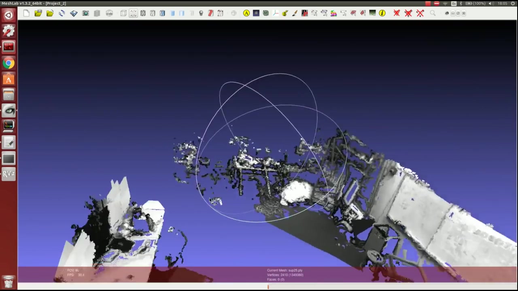Open the RViz launcher icon
This screenshot has width=518, height=291.
[x=8, y=174]
